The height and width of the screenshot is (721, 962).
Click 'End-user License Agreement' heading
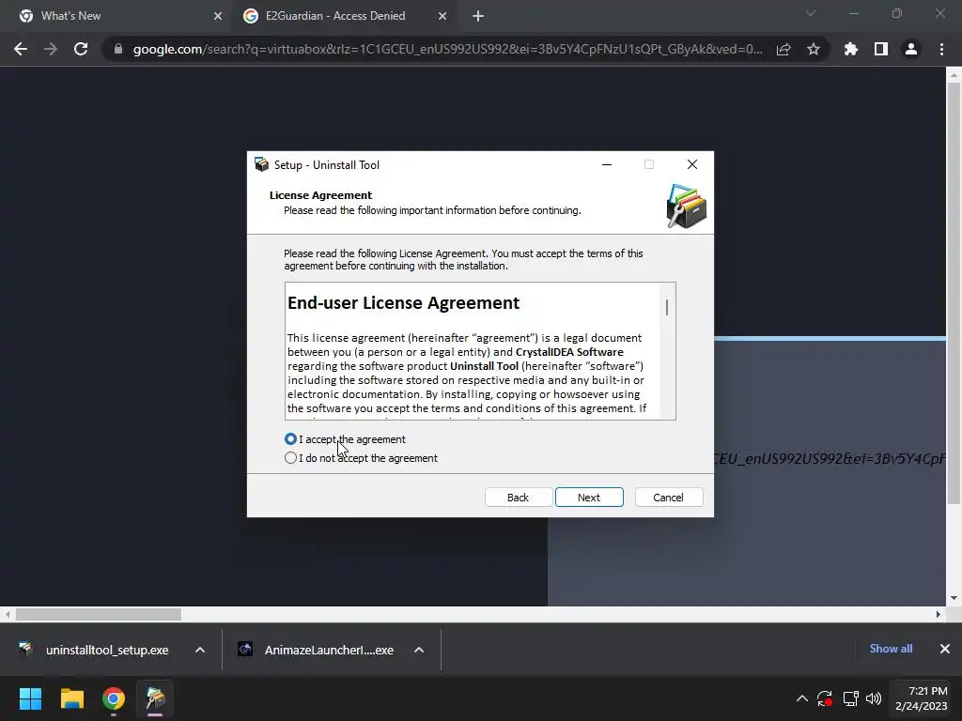click(x=403, y=303)
